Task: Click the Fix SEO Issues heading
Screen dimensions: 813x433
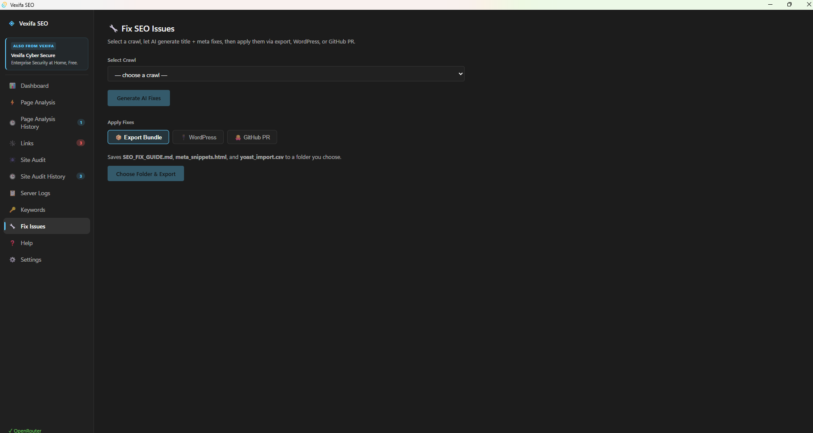Action: [x=148, y=29]
